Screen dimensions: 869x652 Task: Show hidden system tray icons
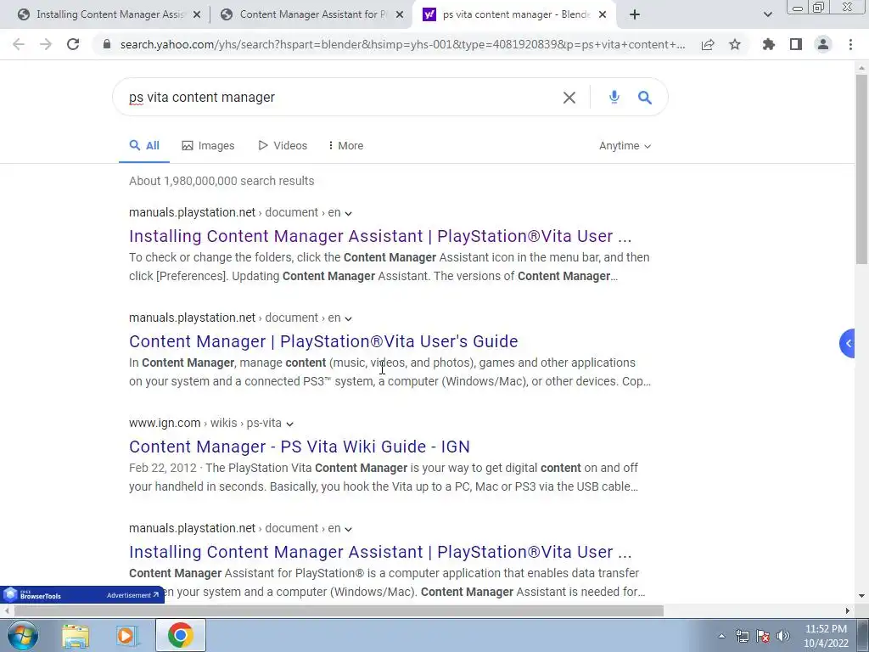point(721,636)
